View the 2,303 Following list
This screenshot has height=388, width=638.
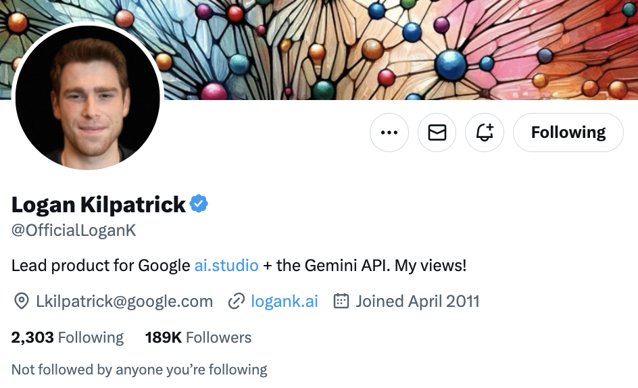(x=67, y=337)
